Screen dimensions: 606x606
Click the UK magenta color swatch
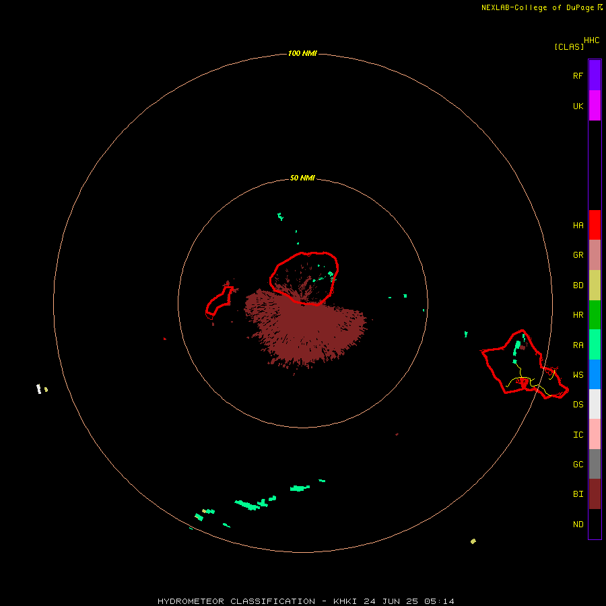click(x=595, y=106)
